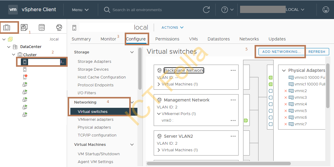Click the smiley feedback icon
Image resolution: width=334 pixels, height=167 pixels.
(x=326, y=10)
